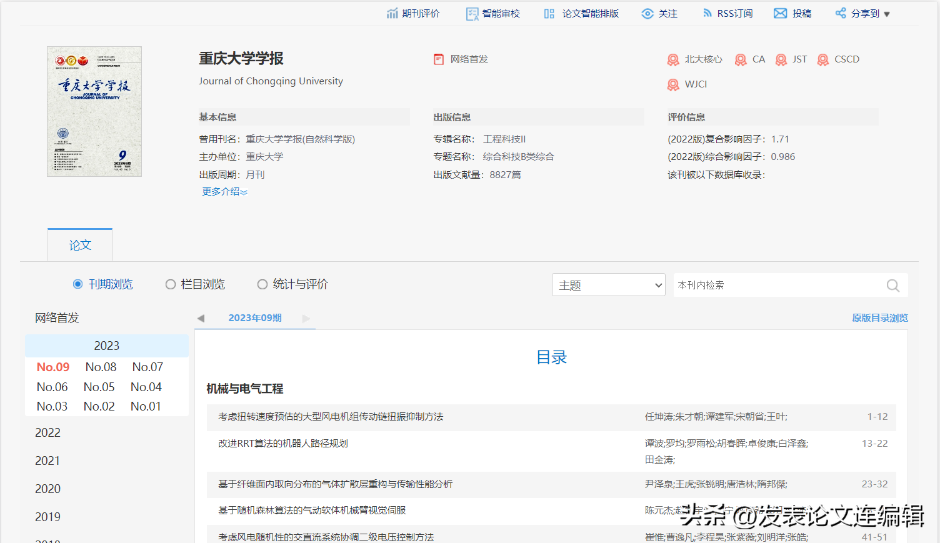Select 刊期浏览 radio button
This screenshot has width=940, height=543.
click(x=78, y=284)
